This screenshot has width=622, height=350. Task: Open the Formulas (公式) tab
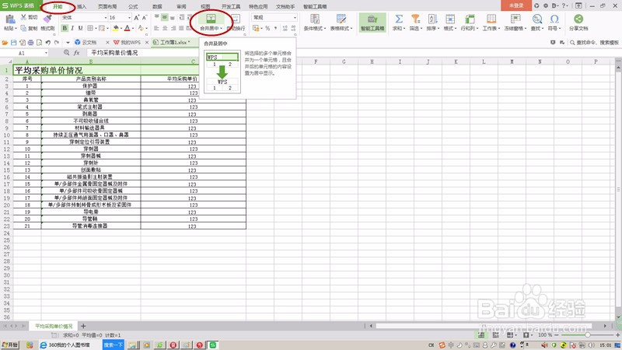point(133,6)
